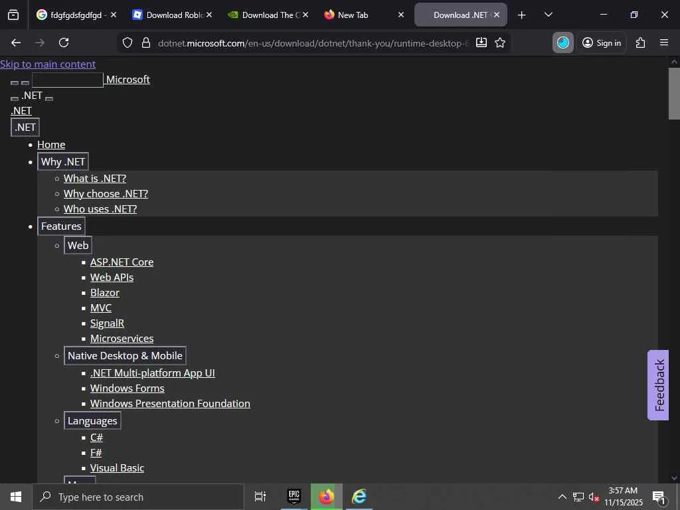Open the Feedback side tab
The width and height of the screenshot is (680, 510).
click(658, 385)
